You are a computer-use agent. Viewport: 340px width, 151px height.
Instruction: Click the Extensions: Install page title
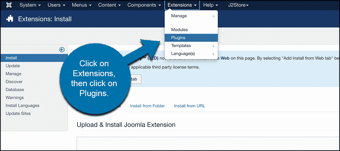coord(45,19)
